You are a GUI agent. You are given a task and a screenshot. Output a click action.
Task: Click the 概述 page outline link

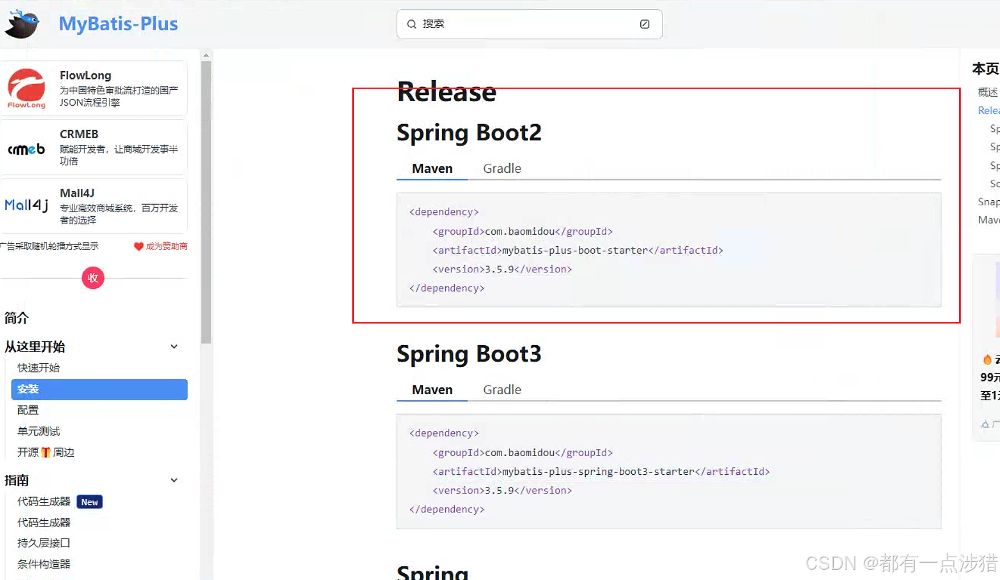(x=987, y=92)
